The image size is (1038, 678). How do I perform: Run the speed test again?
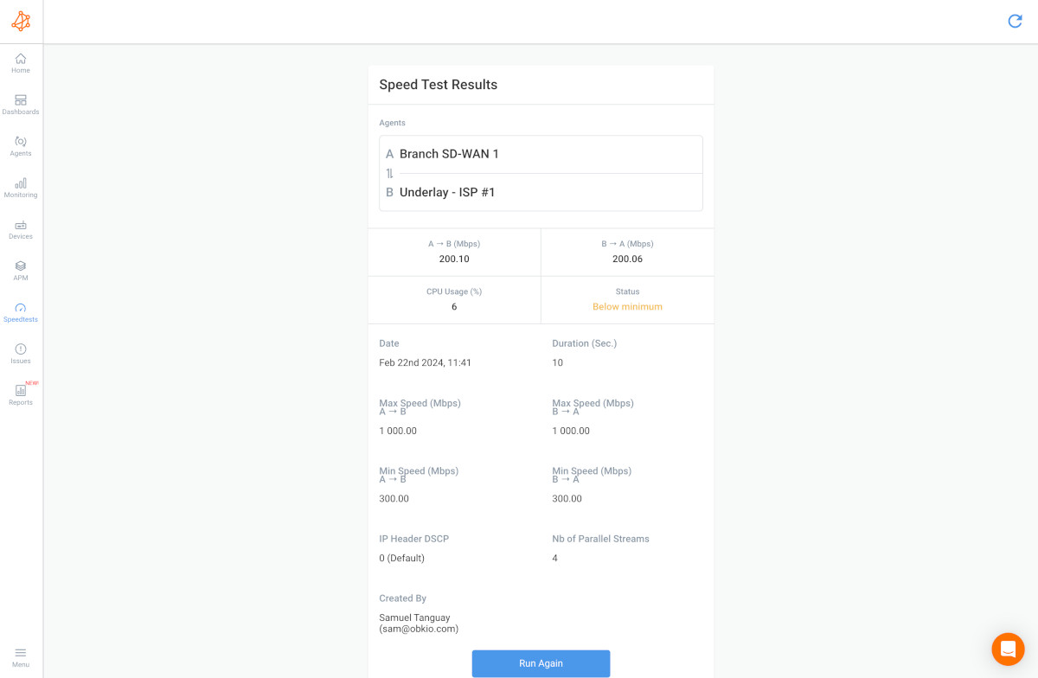pos(541,663)
